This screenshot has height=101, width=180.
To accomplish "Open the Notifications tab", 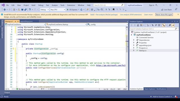I will click(161, 89).
